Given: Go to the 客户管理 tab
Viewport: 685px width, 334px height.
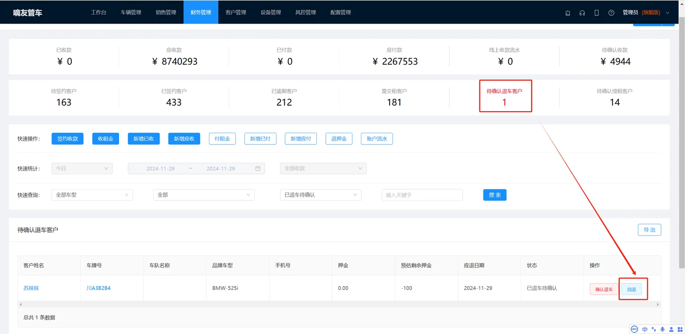Looking at the screenshot, I should [236, 12].
